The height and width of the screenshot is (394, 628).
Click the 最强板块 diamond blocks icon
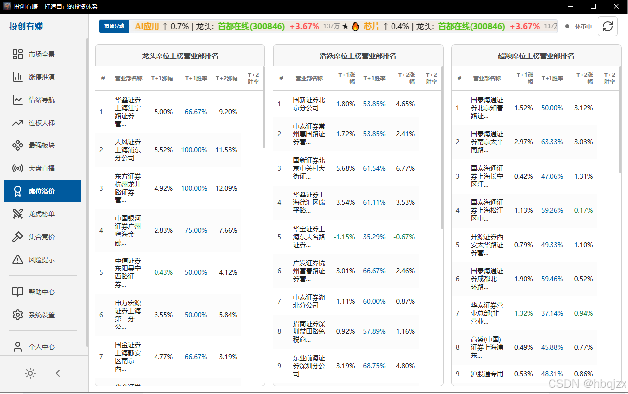click(18, 145)
